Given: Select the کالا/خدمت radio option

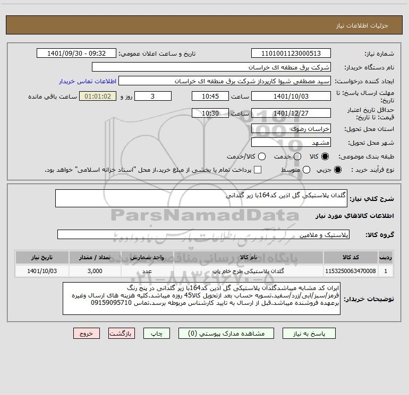Looking at the screenshot, I should pos(262,156).
